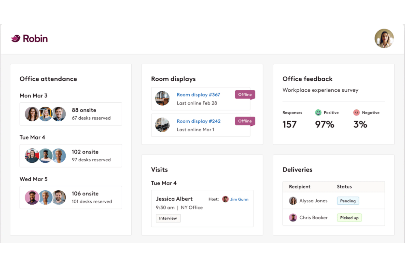Click the Mon Mar 3 date label
Viewport: 405px width, 270px height.
pos(33,95)
